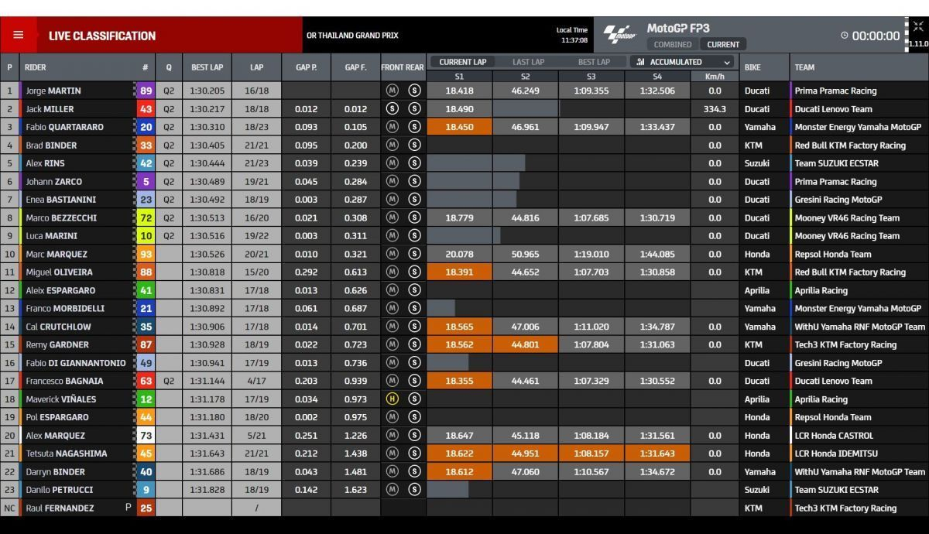Click Local Time 11:37:08 display
The height and width of the screenshot is (534, 929).
pos(574,35)
